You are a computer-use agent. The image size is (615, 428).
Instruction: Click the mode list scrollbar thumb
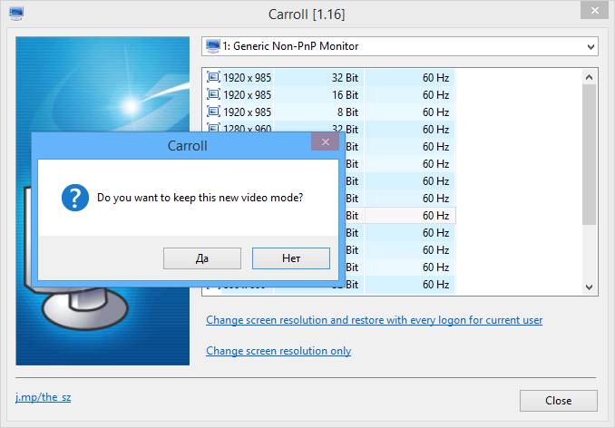pyautogui.click(x=589, y=155)
